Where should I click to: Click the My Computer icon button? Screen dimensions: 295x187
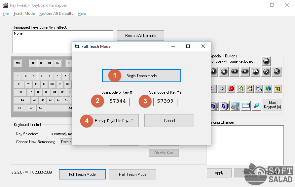tap(235, 106)
